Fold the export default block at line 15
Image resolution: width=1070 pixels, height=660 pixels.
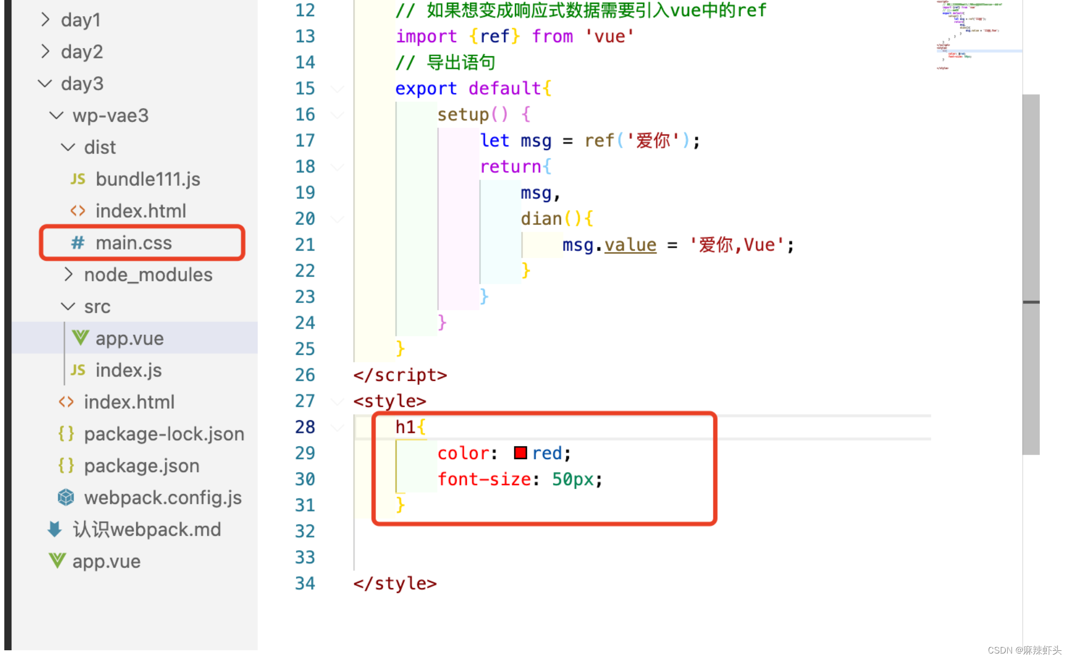338,89
